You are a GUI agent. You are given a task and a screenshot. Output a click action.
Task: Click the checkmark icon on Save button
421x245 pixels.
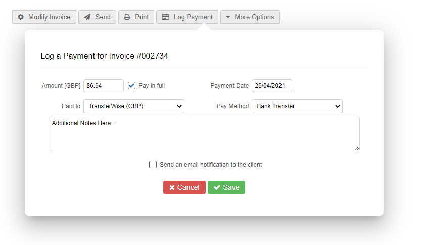(217, 187)
